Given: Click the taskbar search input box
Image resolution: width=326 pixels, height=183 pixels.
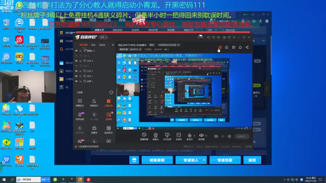Looking at the screenshot, I should [x=29, y=179].
